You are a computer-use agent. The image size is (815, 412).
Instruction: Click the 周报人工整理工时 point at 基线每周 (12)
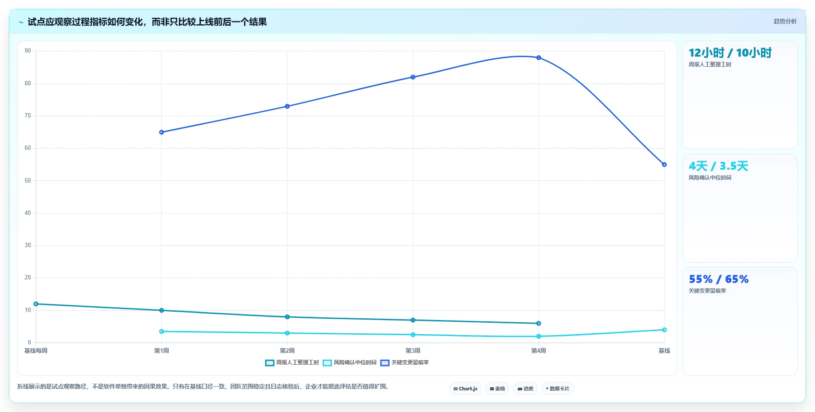pyautogui.click(x=36, y=304)
